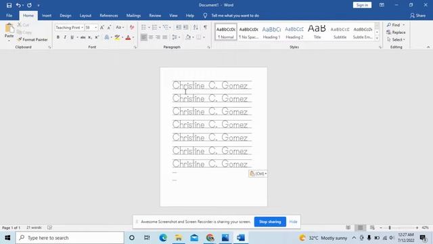Switch to the References tab
This screenshot has width=433, height=244.
coord(109,16)
